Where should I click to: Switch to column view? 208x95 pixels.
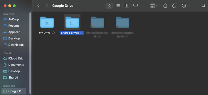(x=127, y=6)
